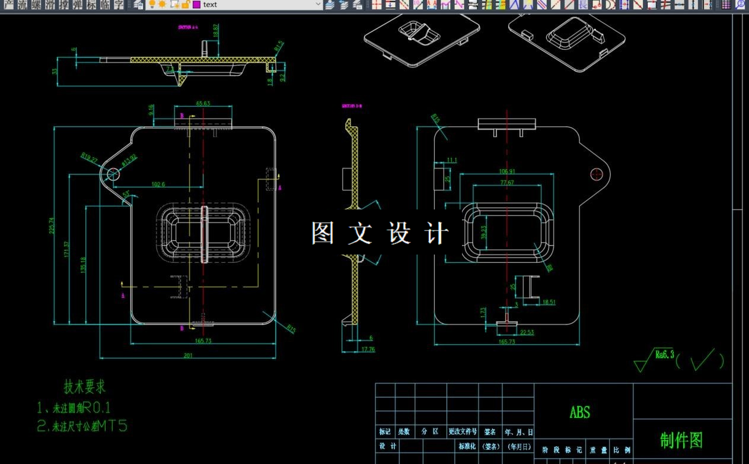The height and width of the screenshot is (464, 749).
Task: Click the dimension icon labeled 10
Action: (417, 5)
